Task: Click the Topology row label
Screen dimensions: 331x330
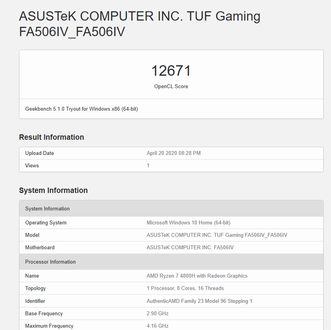Action: [x=35, y=288]
